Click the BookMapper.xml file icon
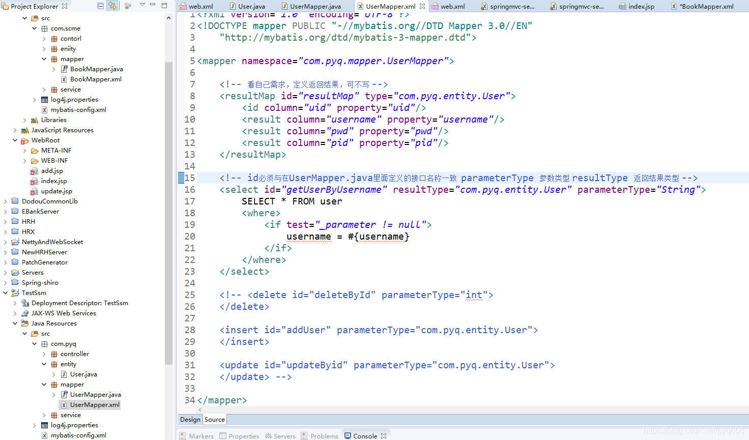Screen dimensions: 749x440 coord(64,79)
